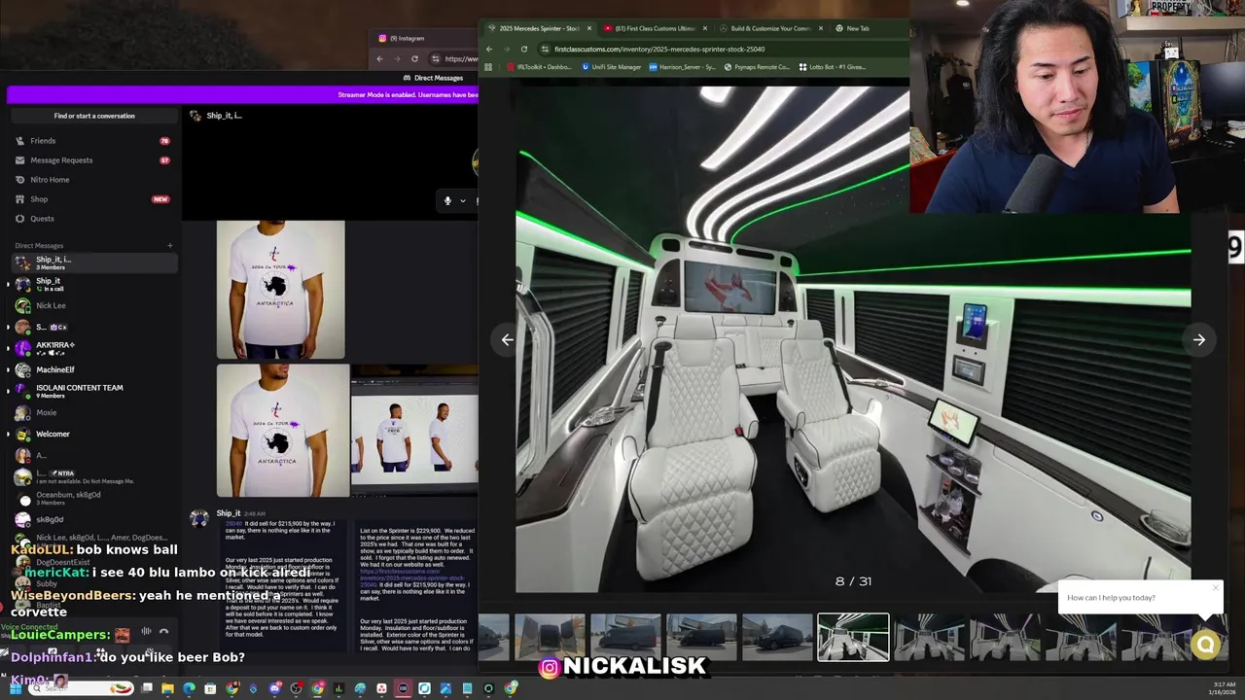Viewport: 1245px width, 700px height.
Task: View the top Antarctica t-shirt image
Action: coord(280,290)
